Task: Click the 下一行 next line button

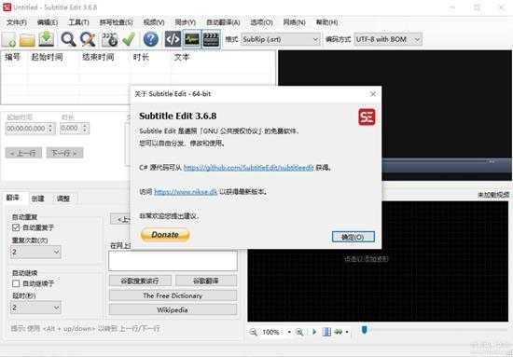Action: point(64,153)
